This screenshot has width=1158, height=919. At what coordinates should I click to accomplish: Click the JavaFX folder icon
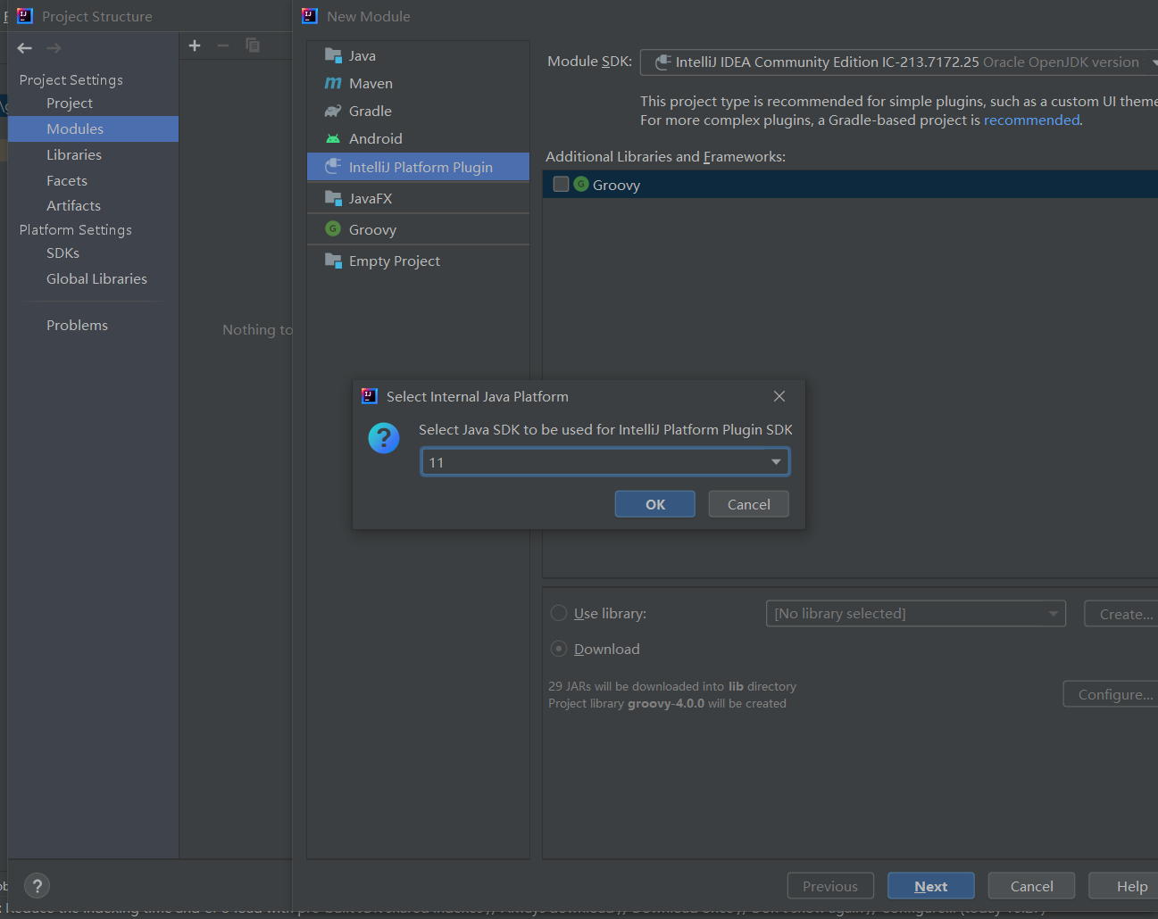point(333,198)
